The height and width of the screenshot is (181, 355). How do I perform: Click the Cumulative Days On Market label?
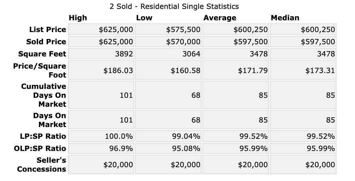coord(44,95)
